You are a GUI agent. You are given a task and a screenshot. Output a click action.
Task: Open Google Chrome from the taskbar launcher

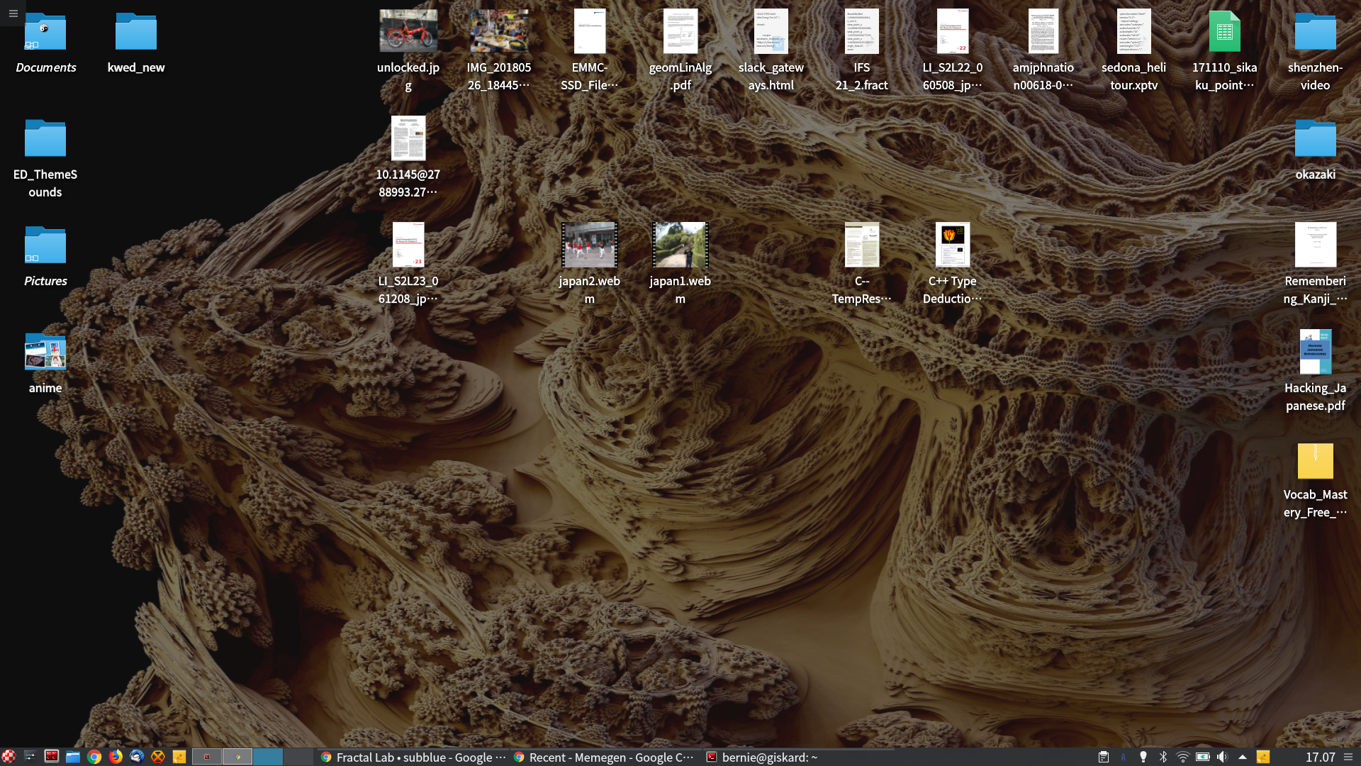(x=94, y=757)
